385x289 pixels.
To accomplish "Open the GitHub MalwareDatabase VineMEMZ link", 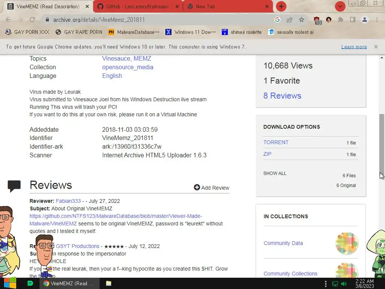I will 116,220.
